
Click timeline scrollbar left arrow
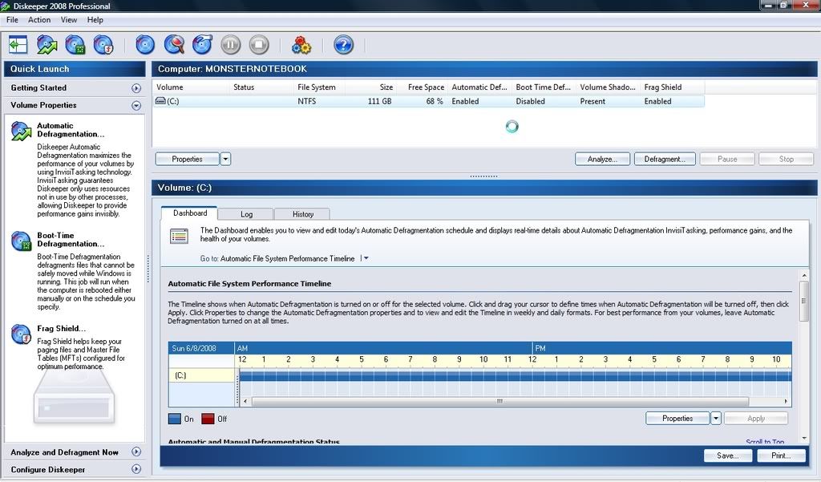point(245,401)
